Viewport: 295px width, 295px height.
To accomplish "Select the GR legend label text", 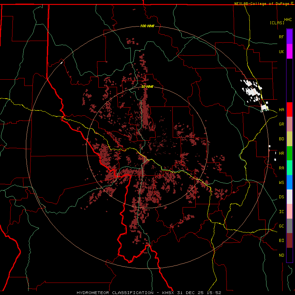I will click(281, 124).
